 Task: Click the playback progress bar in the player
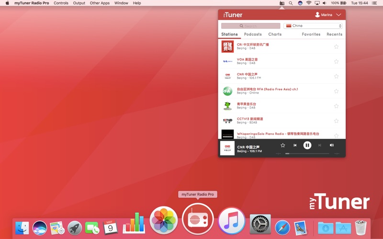coord(307,153)
